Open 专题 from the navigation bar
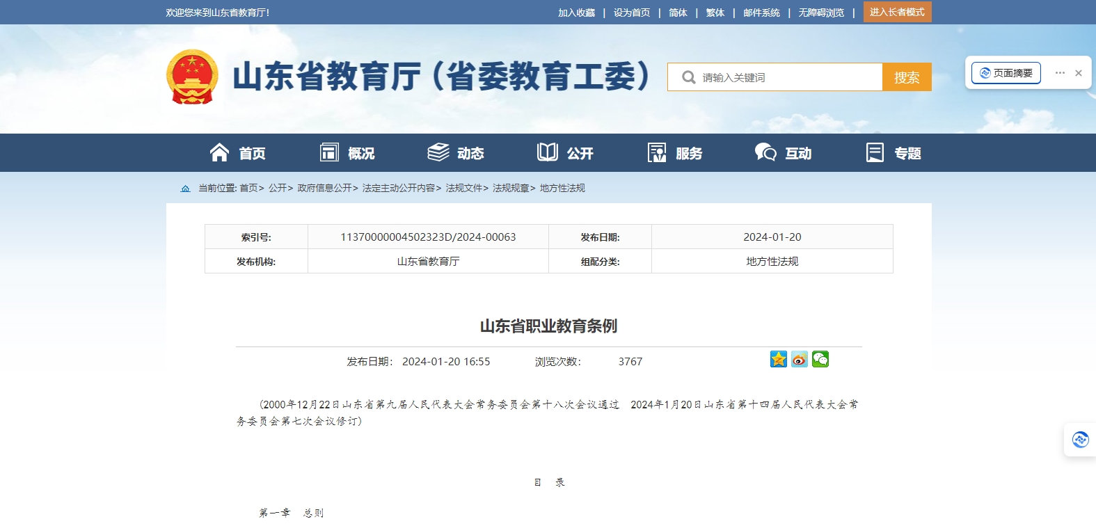The image size is (1096, 526). [894, 153]
